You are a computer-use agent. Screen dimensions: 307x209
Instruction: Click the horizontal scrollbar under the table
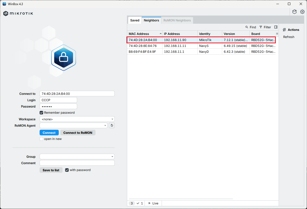[x=181, y=199]
